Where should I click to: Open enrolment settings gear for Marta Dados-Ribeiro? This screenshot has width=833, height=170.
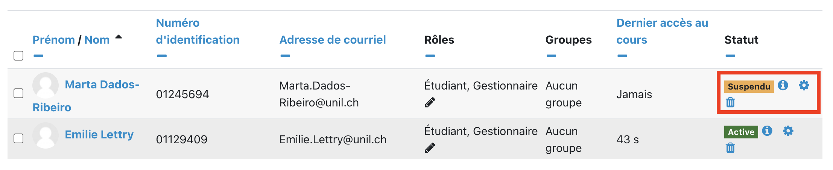tap(804, 85)
